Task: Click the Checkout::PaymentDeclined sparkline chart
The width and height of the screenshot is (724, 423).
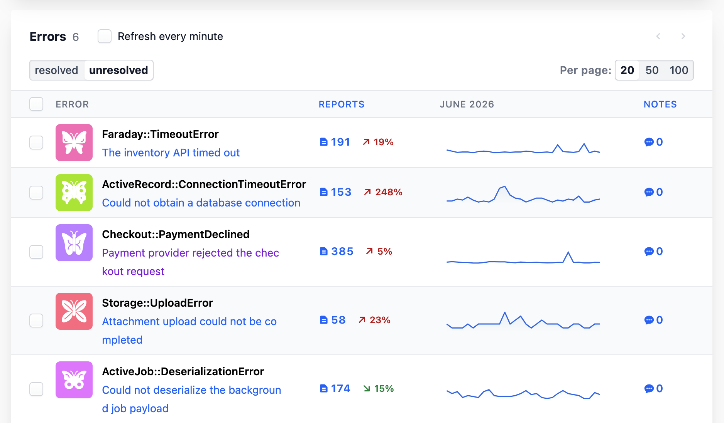Action: point(523,257)
